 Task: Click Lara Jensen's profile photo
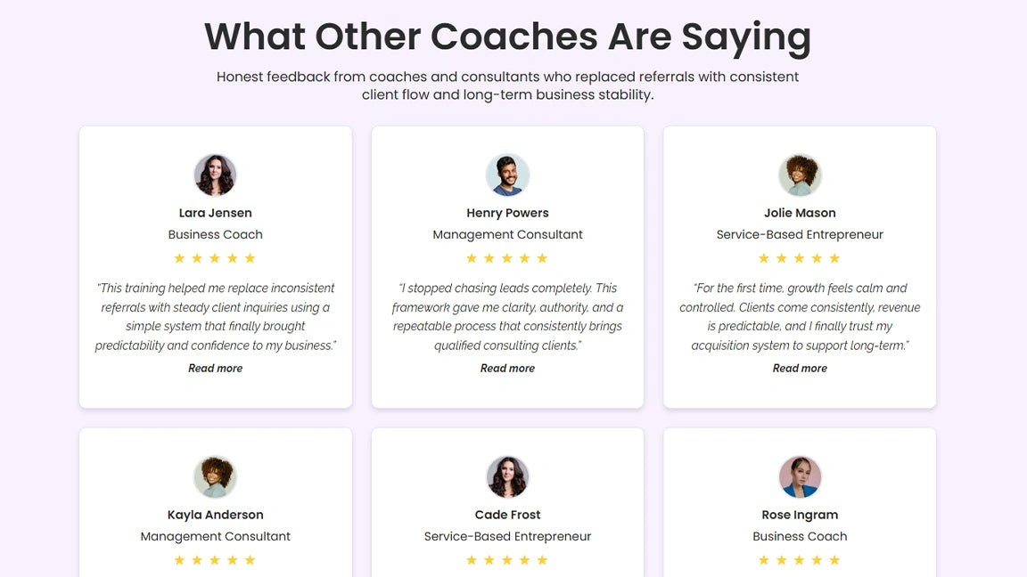(x=215, y=175)
